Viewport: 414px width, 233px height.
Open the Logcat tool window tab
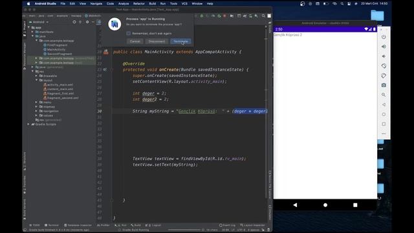(x=153, y=225)
